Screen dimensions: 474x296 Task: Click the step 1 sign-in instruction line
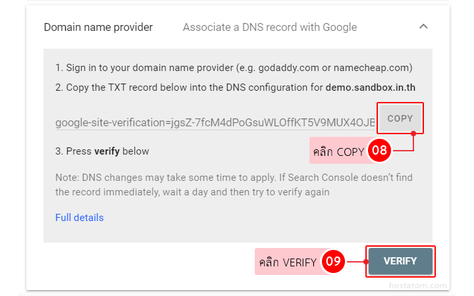(x=234, y=67)
